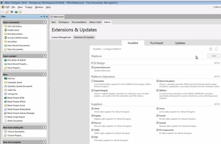Toggle Allied supplier checkbox
The width and height of the screenshot is (221, 144).
[92, 108]
